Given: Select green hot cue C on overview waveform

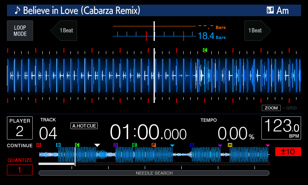Looking at the screenshot, I should pos(77,145).
